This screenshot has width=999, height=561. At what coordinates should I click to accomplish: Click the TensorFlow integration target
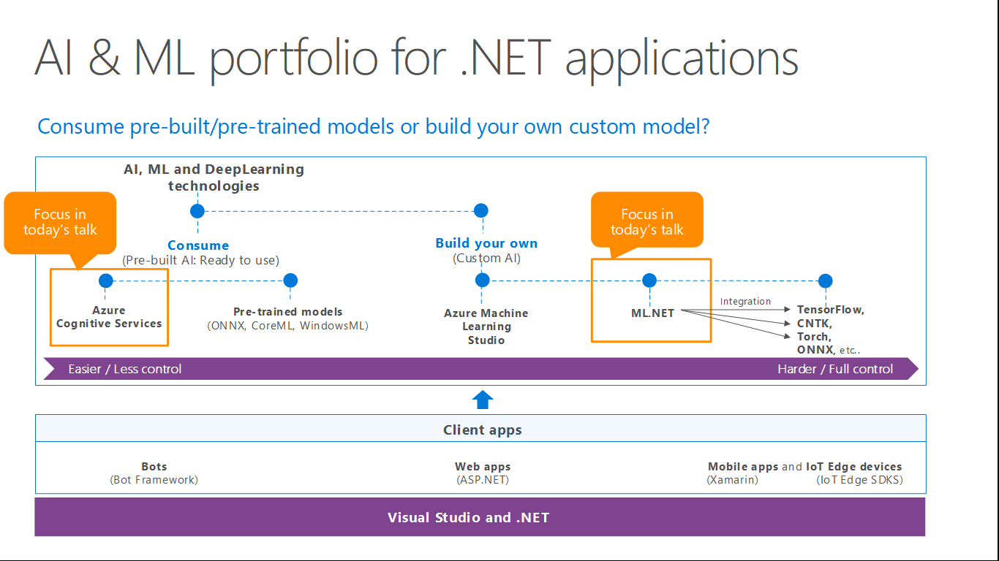[830, 310]
